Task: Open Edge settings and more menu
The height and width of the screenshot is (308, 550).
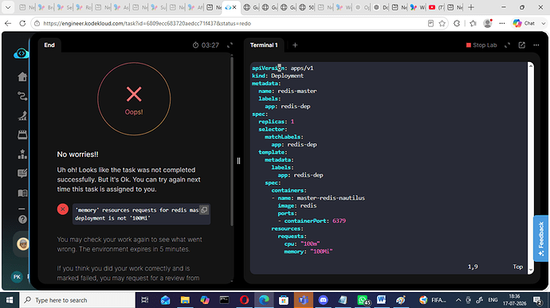Action: pyautogui.click(x=502, y=23)
